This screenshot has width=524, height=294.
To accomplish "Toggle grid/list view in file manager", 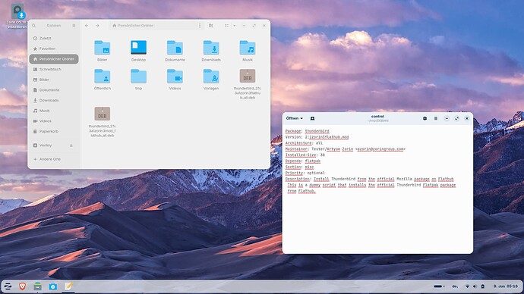I will coord(226,26).
